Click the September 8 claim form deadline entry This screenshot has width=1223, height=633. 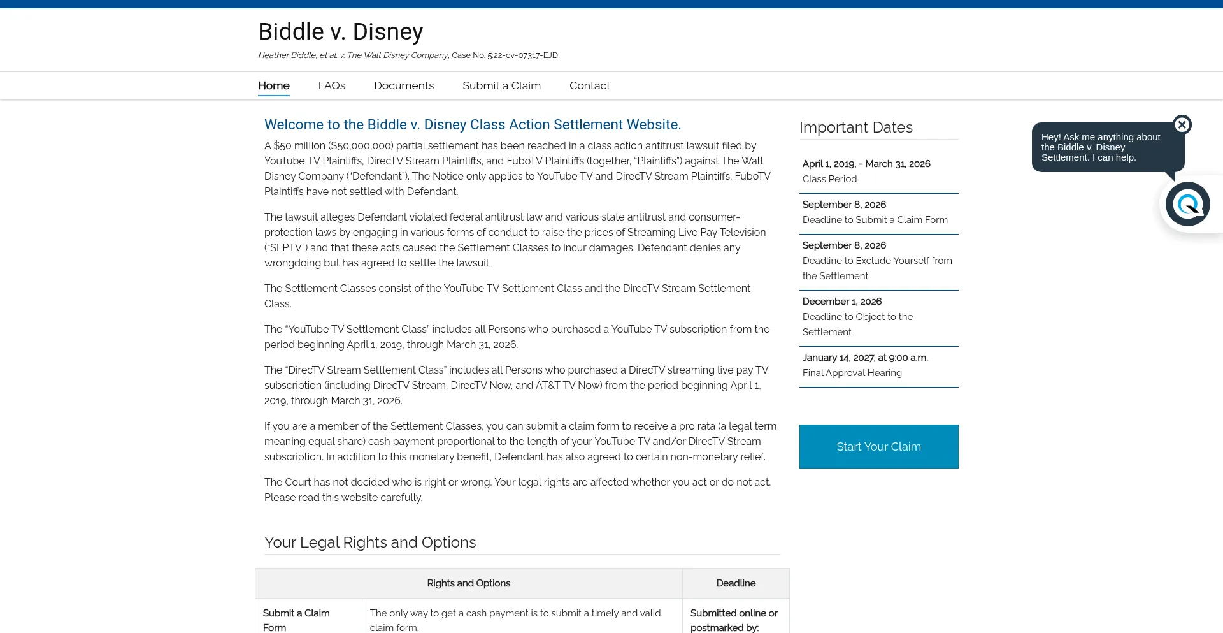(879, 212)
